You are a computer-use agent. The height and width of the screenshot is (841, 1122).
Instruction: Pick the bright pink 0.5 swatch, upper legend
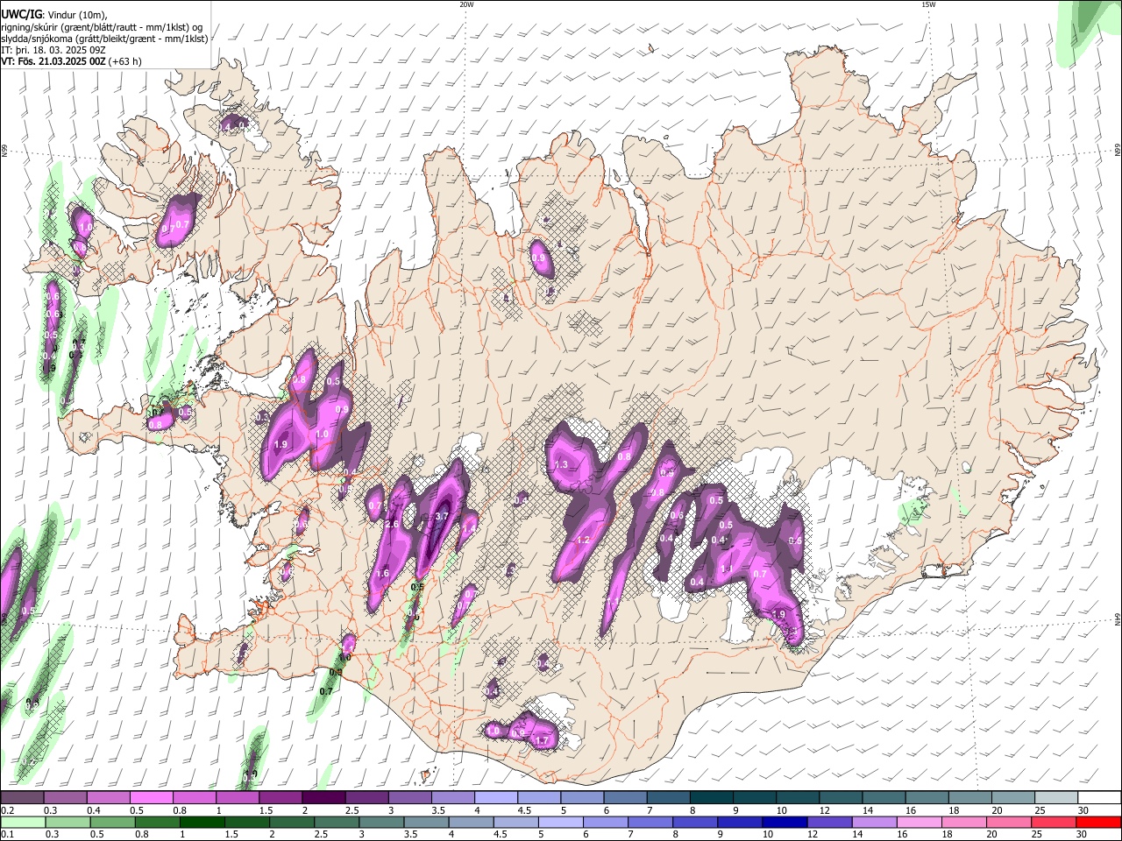point(151,798)
